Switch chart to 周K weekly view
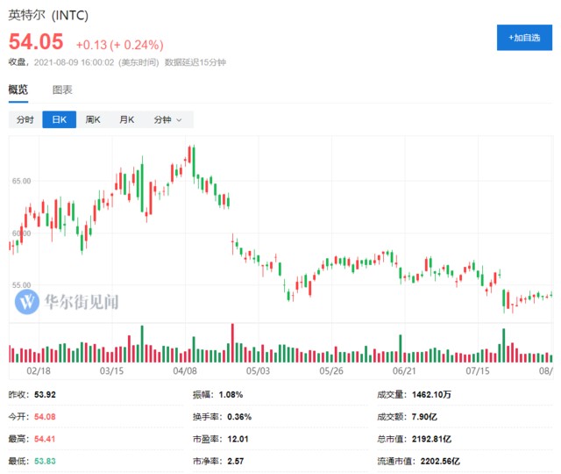The image size is (561, 474). tap(93, 119)
